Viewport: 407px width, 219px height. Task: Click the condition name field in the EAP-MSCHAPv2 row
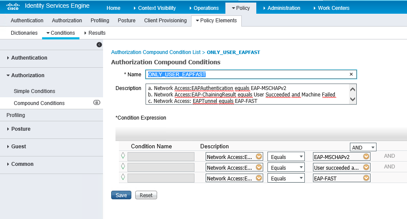(x=161, y=157)
